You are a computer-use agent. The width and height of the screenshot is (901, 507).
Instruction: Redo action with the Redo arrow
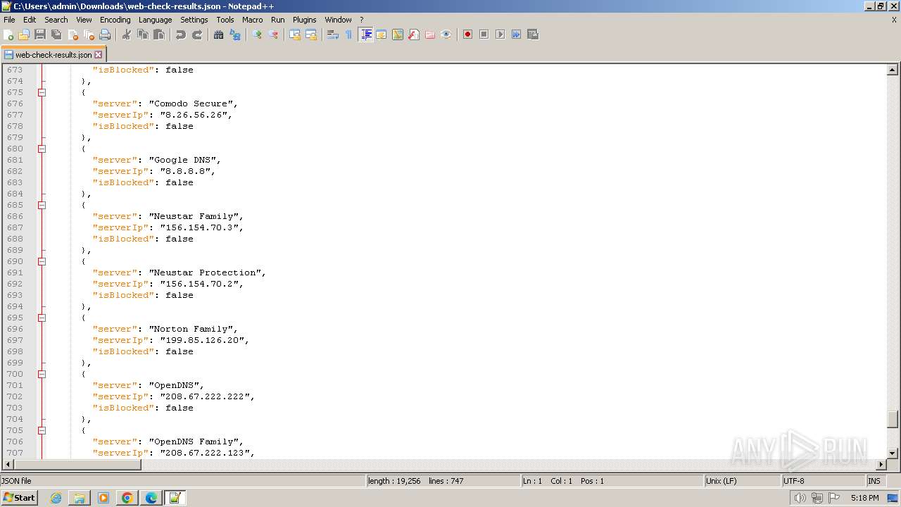[197, 35]
